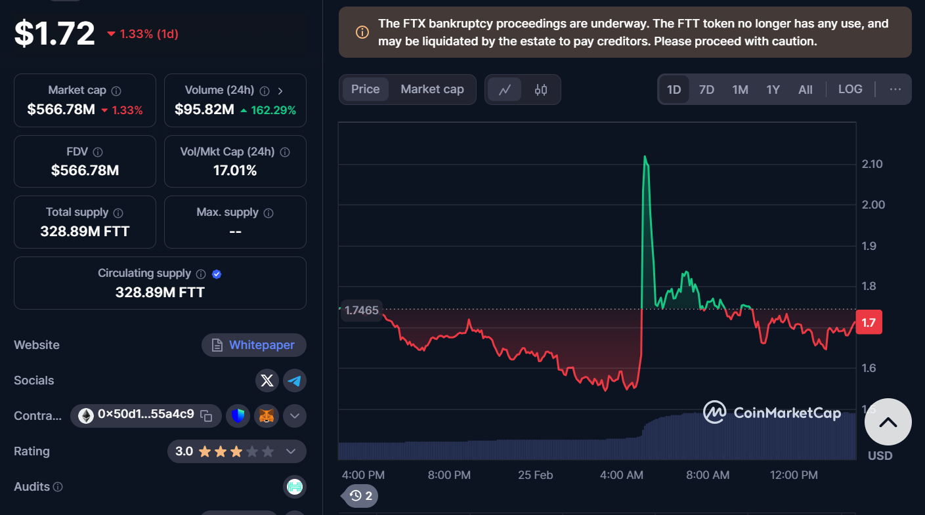Click the Market cap info icon
Screen dimensions: 925x515
[116, 91]
